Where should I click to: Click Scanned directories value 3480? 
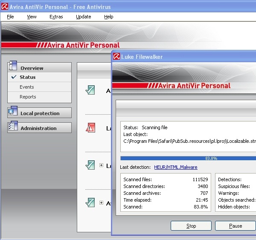(203, 186)
